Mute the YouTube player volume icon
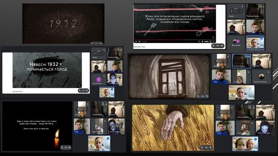 click(139, 42)
